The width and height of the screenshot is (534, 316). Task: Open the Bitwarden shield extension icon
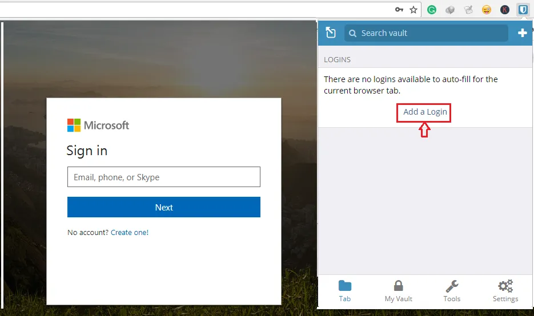point(523,10)
